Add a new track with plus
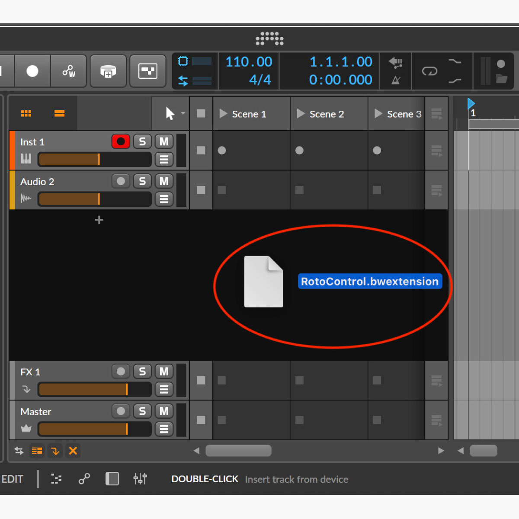The width and height of the screenshot is (519, 519). (x=99, y=220)
